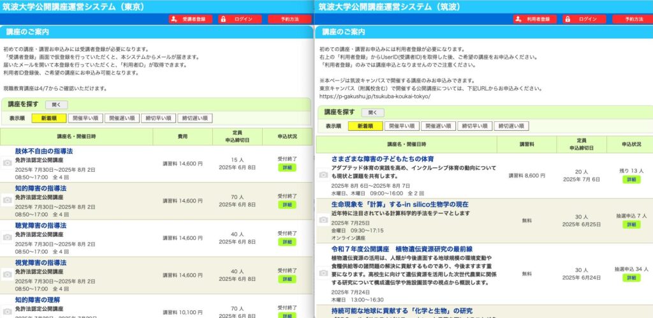The width and height of the screenshot is (653, 318).
Task: Open the さまざまな障害の子どもたちの体育 course link
Action: click(383, 159)
